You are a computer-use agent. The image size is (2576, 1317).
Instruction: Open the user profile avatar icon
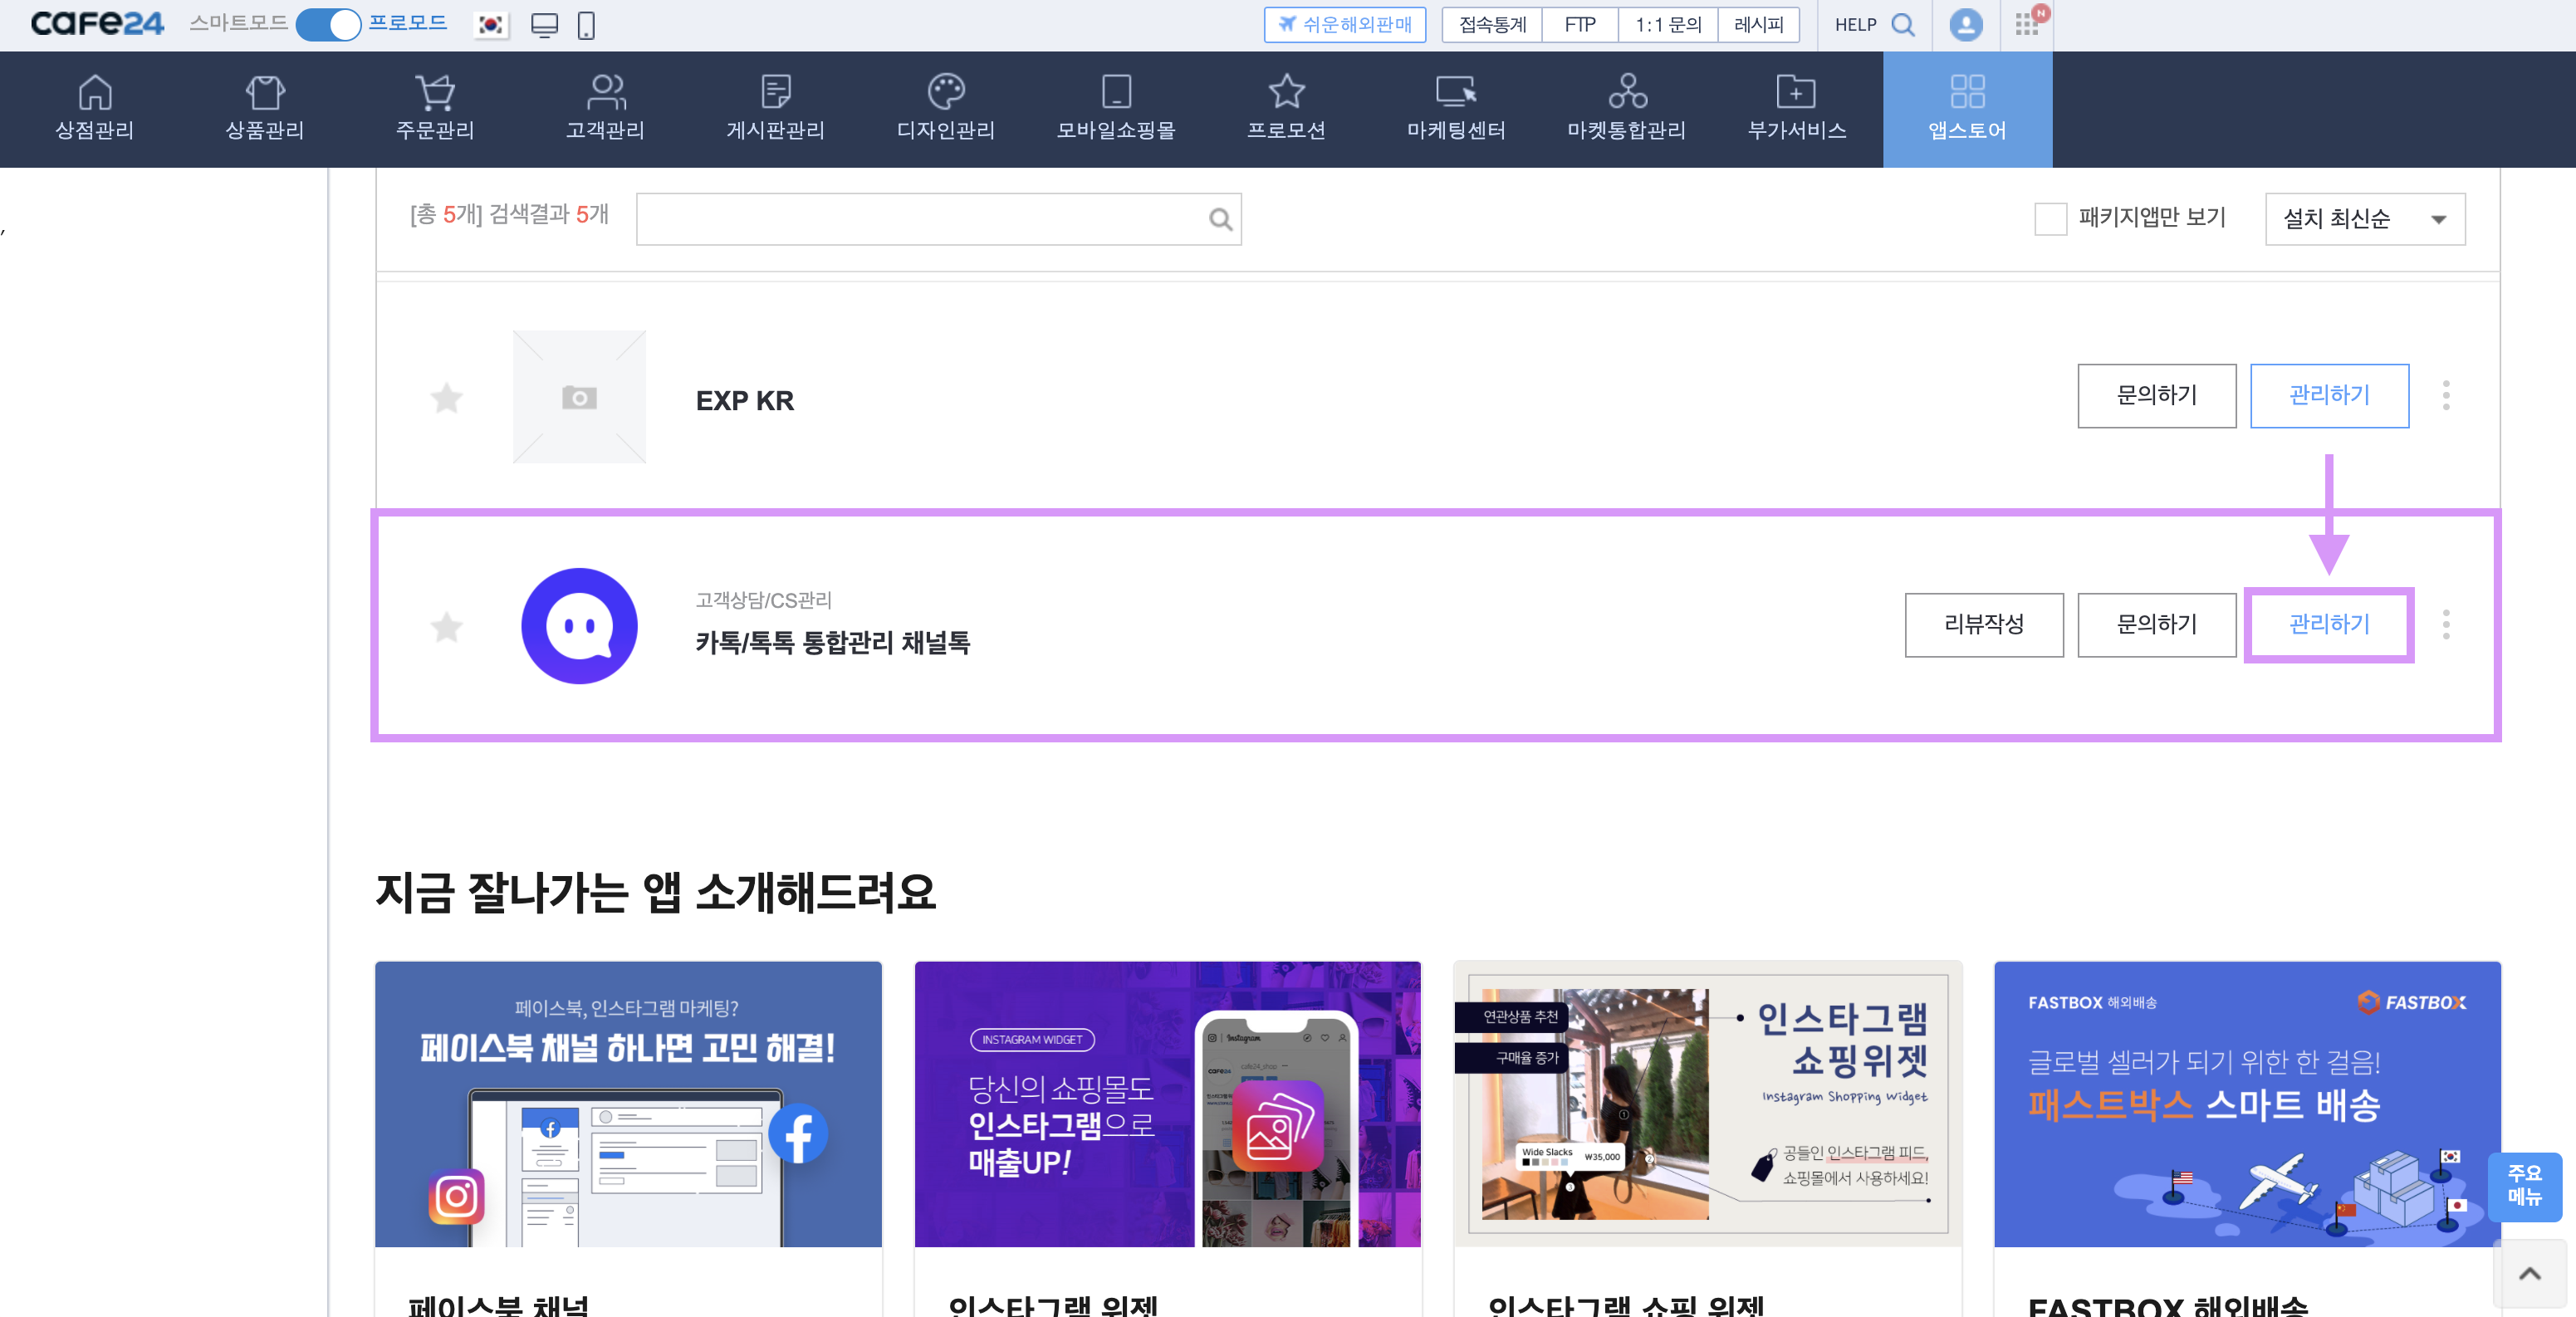point(1965,25)
